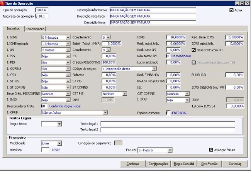Expand the I. IPI dropdown
The width and height of the screenshot is (251, 171).
[68, 50]
